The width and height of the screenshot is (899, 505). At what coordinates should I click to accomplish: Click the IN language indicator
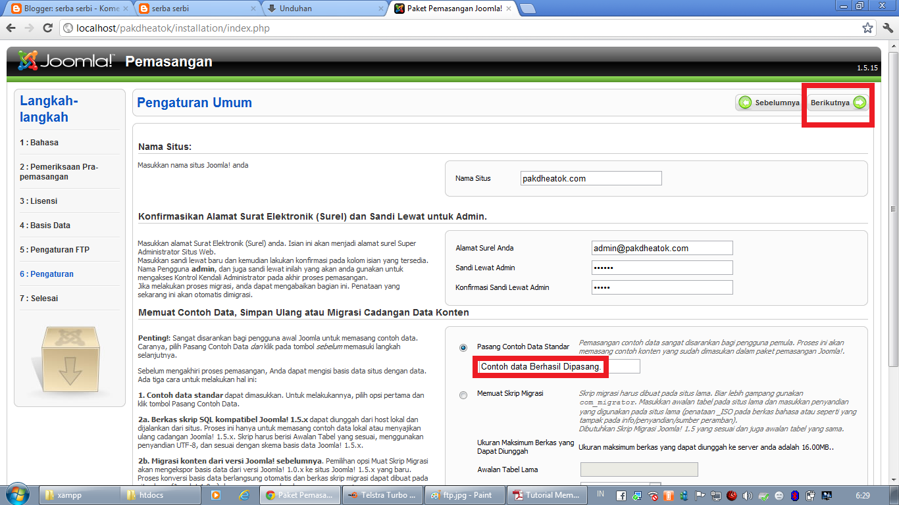600,494
